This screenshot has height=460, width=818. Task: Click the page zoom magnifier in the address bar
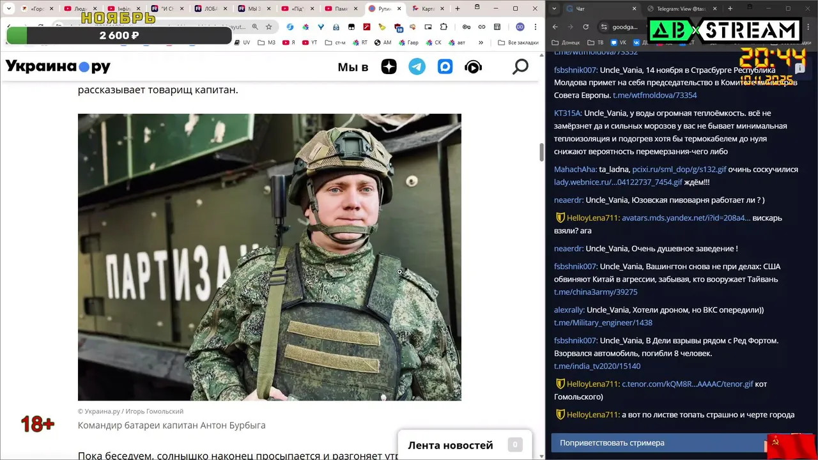click(255, 27)
